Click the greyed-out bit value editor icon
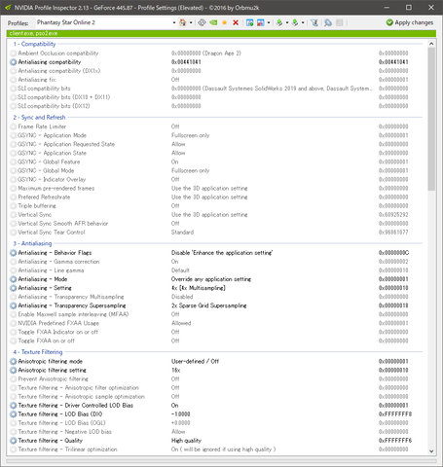This screenshot has height=467, width=443. [x=339, y=22]
